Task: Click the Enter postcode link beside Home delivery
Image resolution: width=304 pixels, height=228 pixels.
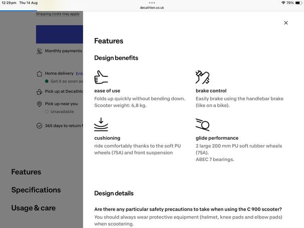Action: (79, 74)
